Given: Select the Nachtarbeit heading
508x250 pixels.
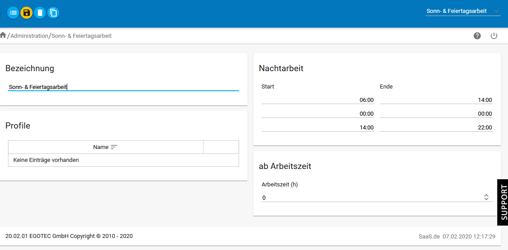Looking at the screenshot, I should 281,69.
